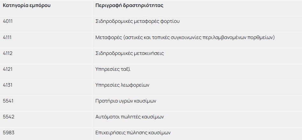Viewport: 302px width, 140px height.
Task: Click the 'Κατηγορία εμπόρου' column header
Action: (26, 5)
